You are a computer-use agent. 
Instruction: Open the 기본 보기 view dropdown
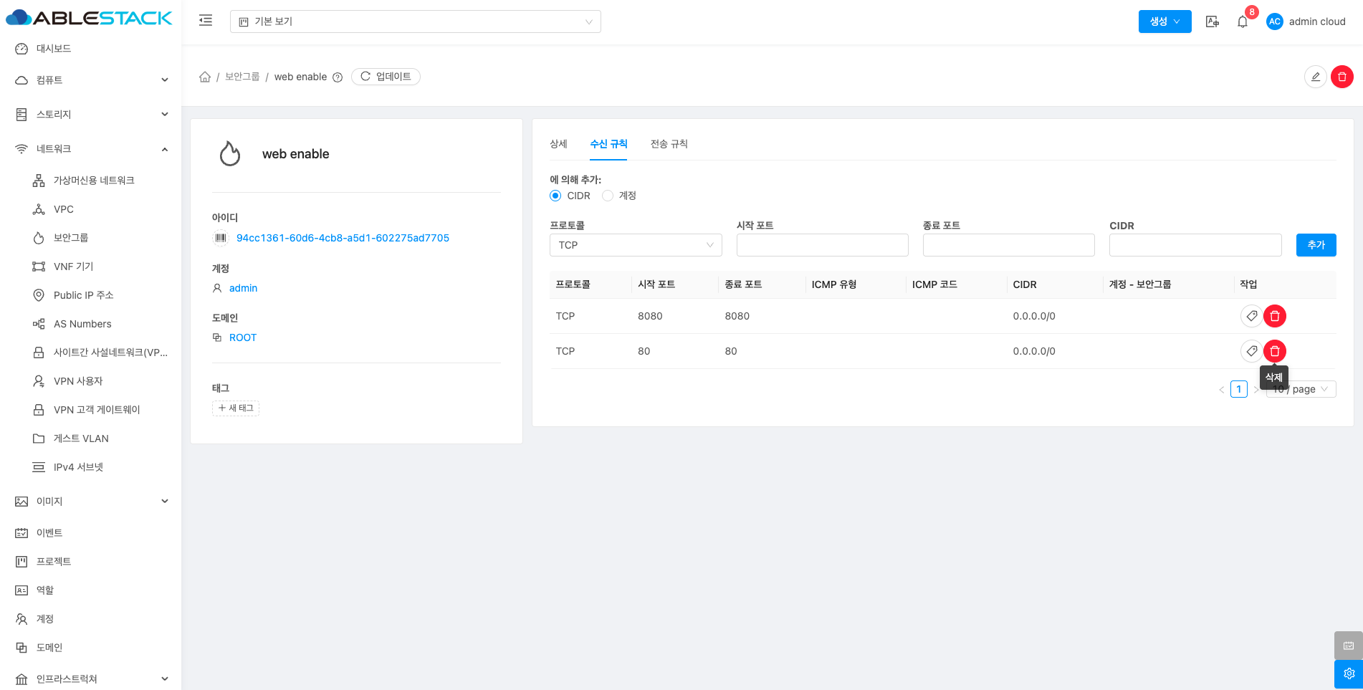point(415,21)
